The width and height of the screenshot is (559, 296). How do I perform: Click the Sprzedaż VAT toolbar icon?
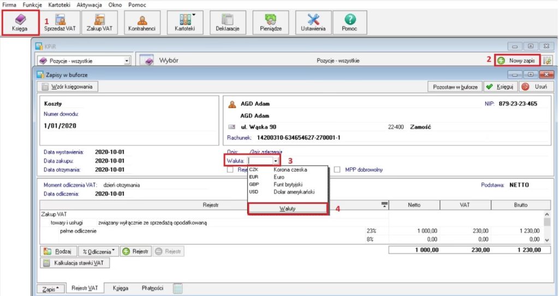pos(60,22)
